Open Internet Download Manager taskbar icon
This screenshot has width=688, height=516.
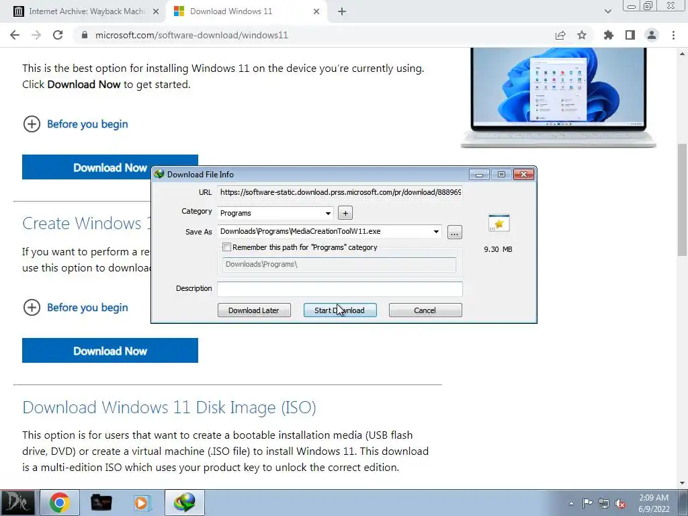pyautogui.click(x=184, y=503)
